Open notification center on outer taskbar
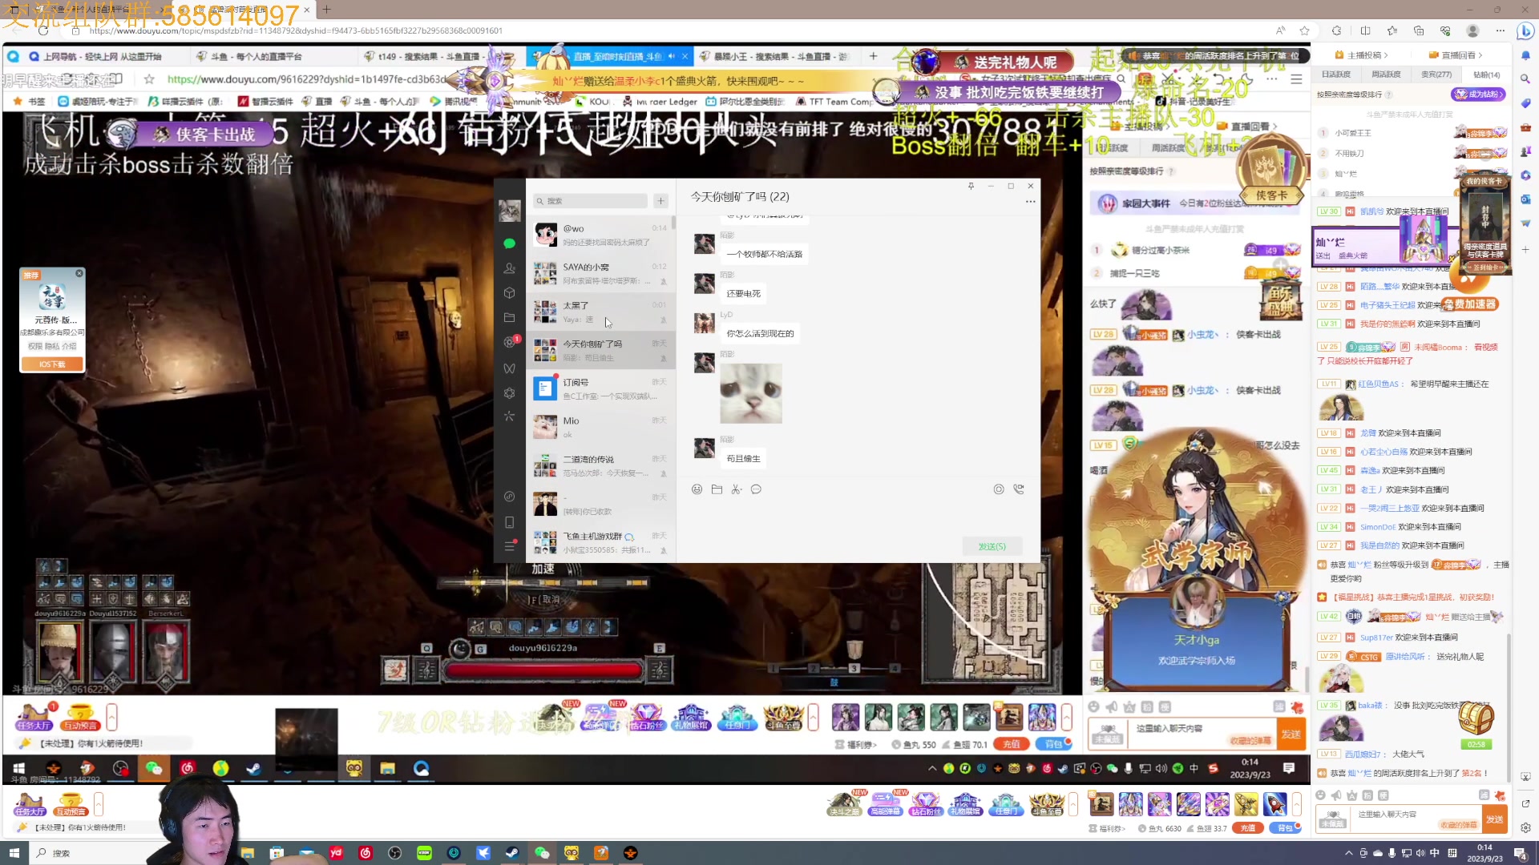 1520,853
